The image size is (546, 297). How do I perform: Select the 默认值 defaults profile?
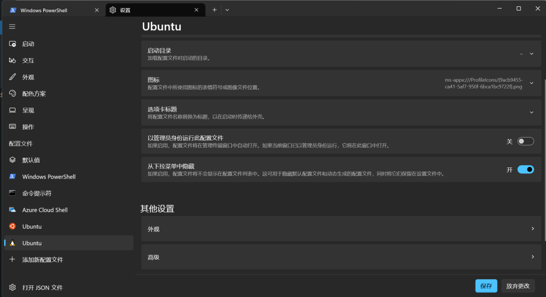pyautogui.click(x=31, y=160)
